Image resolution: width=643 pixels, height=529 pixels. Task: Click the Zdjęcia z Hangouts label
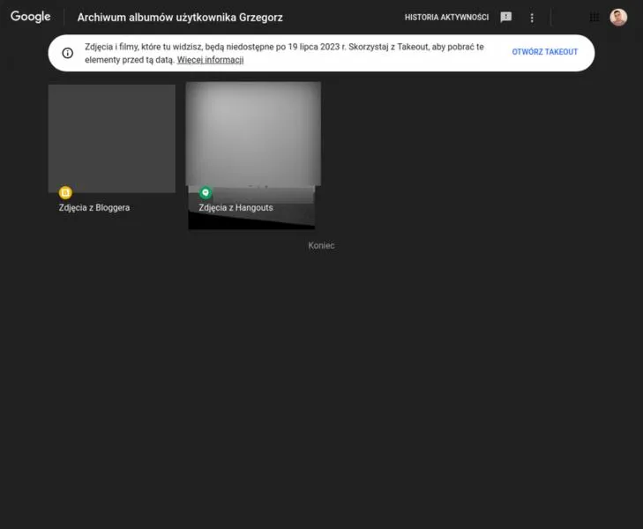236,208
